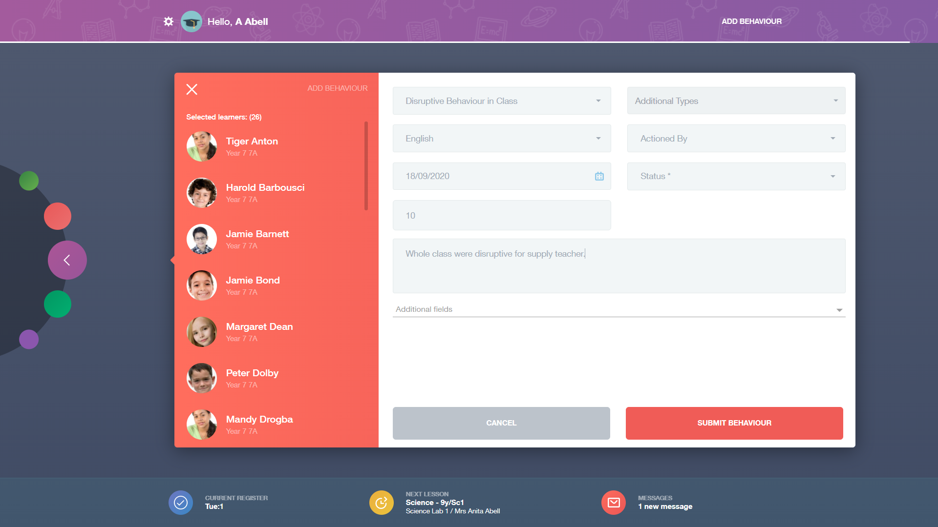Open Messages via the envelope icon

(613, 502)
